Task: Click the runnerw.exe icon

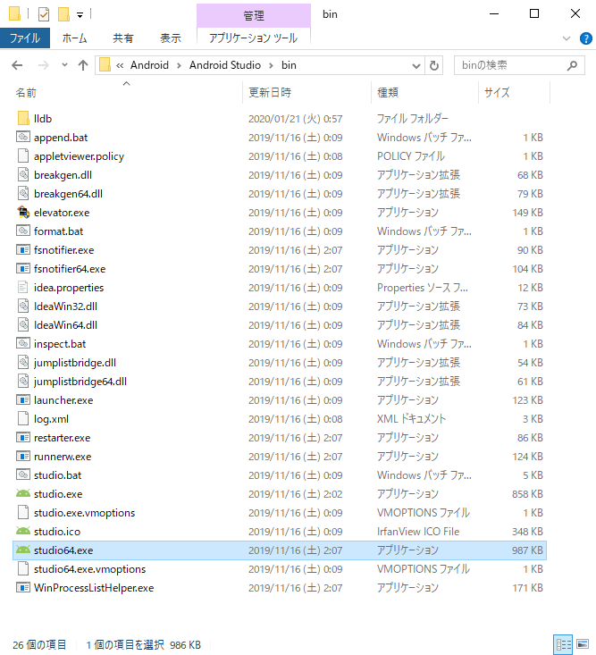Action: [23, 456]
